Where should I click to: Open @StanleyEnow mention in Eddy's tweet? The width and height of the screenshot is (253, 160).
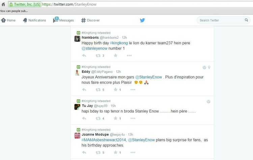[x=148, y=77]
